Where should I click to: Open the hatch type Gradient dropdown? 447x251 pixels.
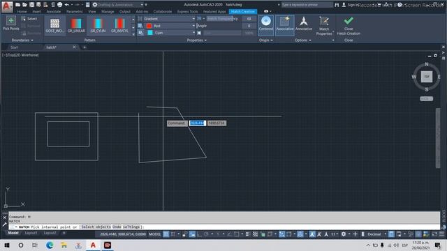coord(169,19)
